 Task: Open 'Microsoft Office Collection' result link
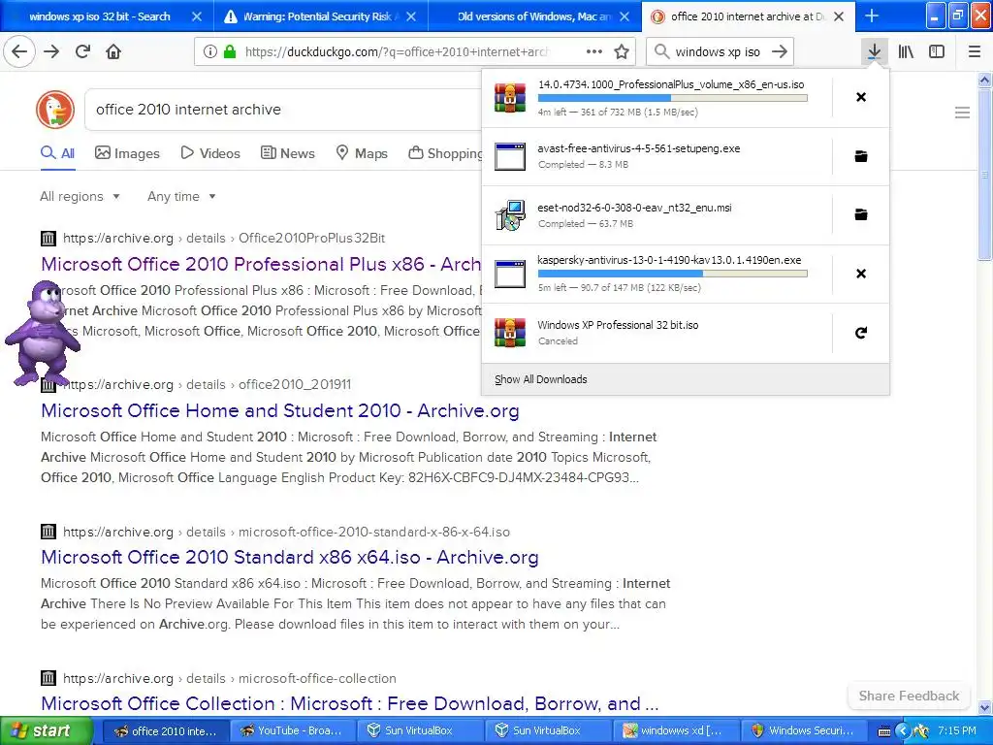click(349, 703)
